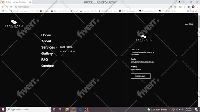Click the volume speaker tray icon
The height and width of the screenshot is (112, 200).
[x=183, y=109]
